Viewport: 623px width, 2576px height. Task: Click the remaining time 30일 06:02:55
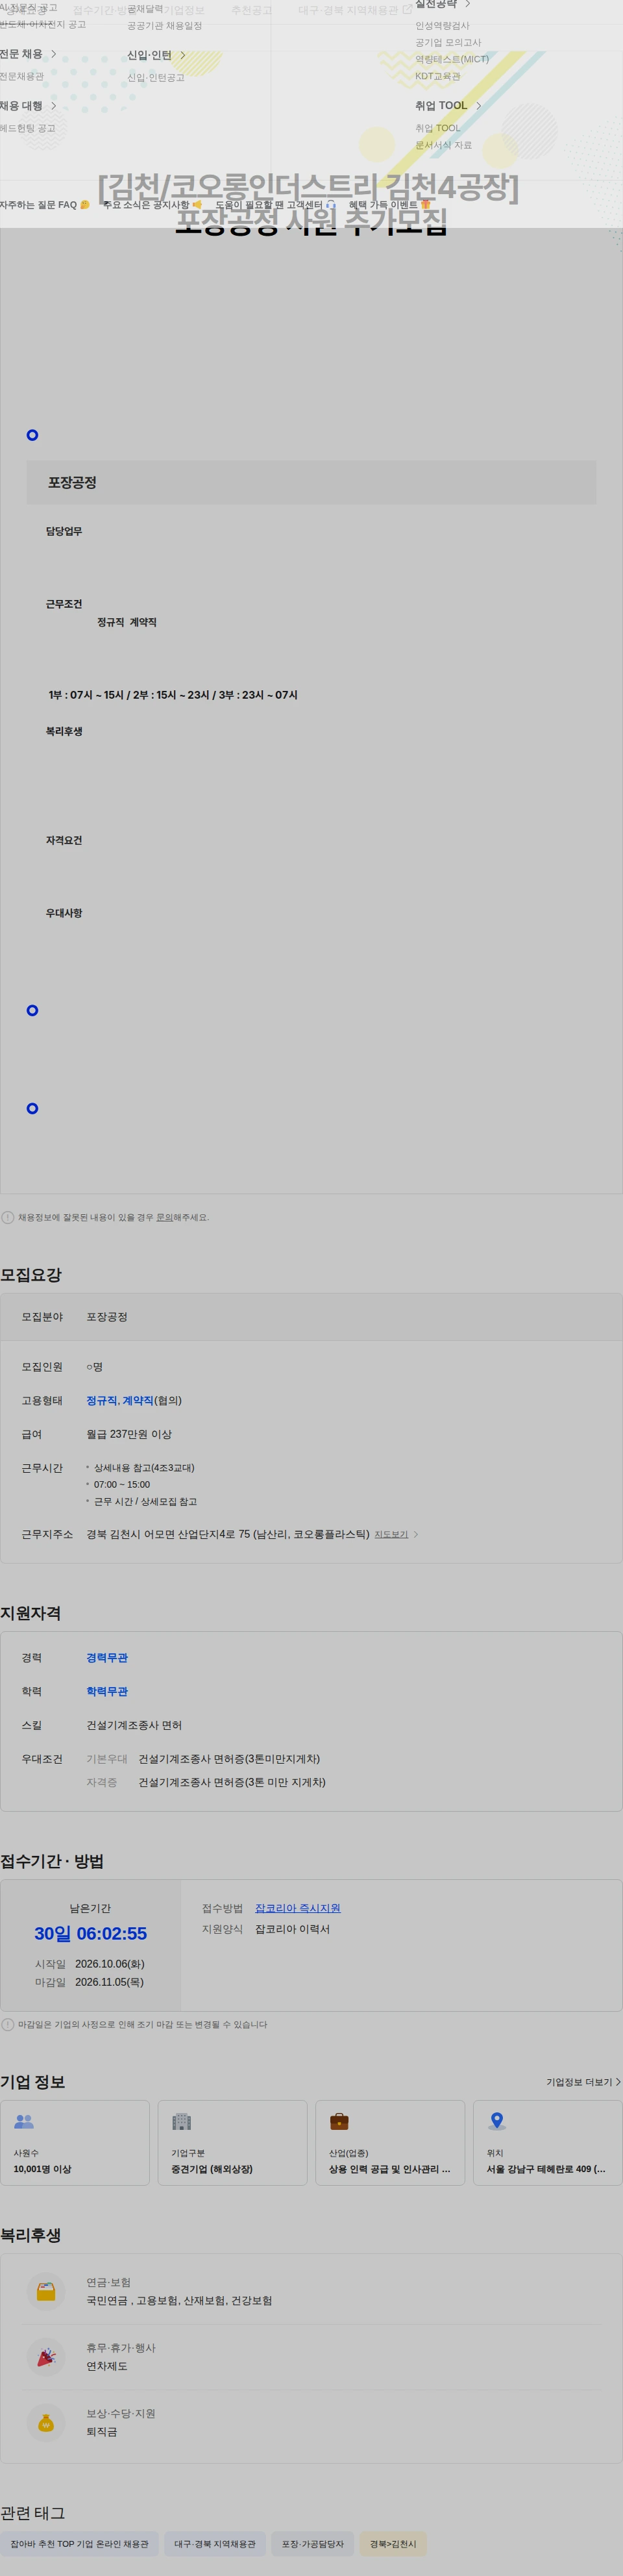coord(90,1933)
